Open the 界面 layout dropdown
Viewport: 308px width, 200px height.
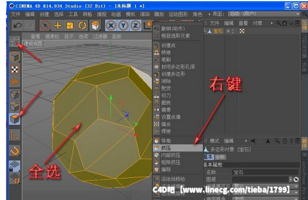[x=264, y=14]
